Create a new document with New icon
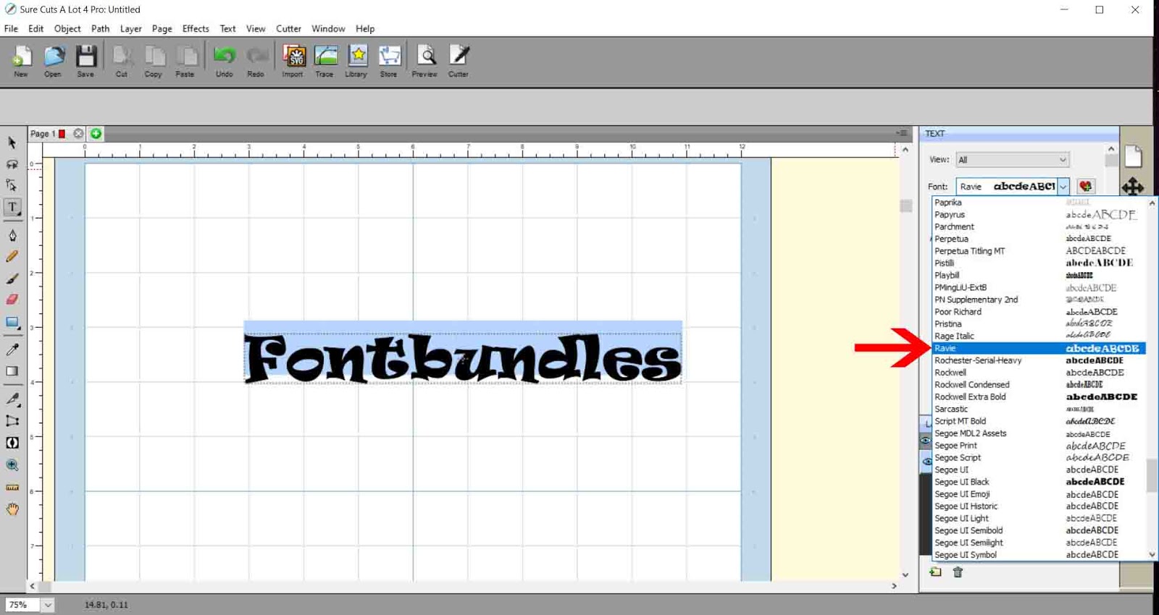Viewport: 1159px width, 615px height. pos(21,60)
